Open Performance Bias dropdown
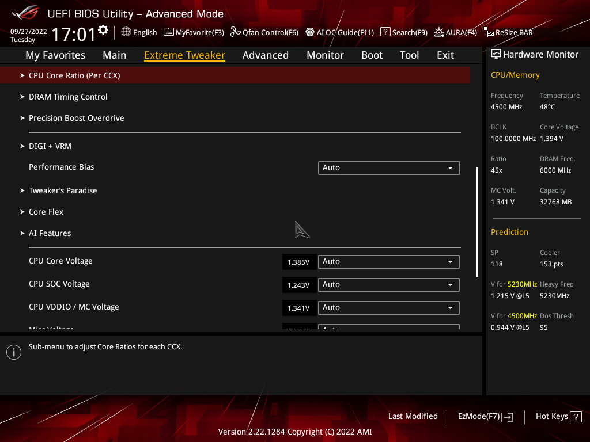This screenshot has width=590, height=442. [x=389, y=167]
